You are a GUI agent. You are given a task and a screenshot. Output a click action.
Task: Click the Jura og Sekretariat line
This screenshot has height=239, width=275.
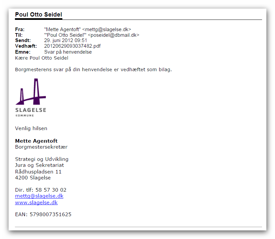tap(39, 165)
